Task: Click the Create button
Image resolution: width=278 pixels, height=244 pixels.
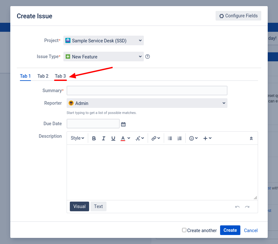Action: 230,230
